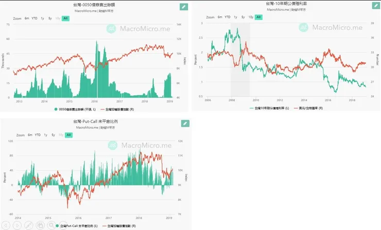Choose 1y zoom on Put-Call chart
This screenshot has width=381, height=230.
45,135
